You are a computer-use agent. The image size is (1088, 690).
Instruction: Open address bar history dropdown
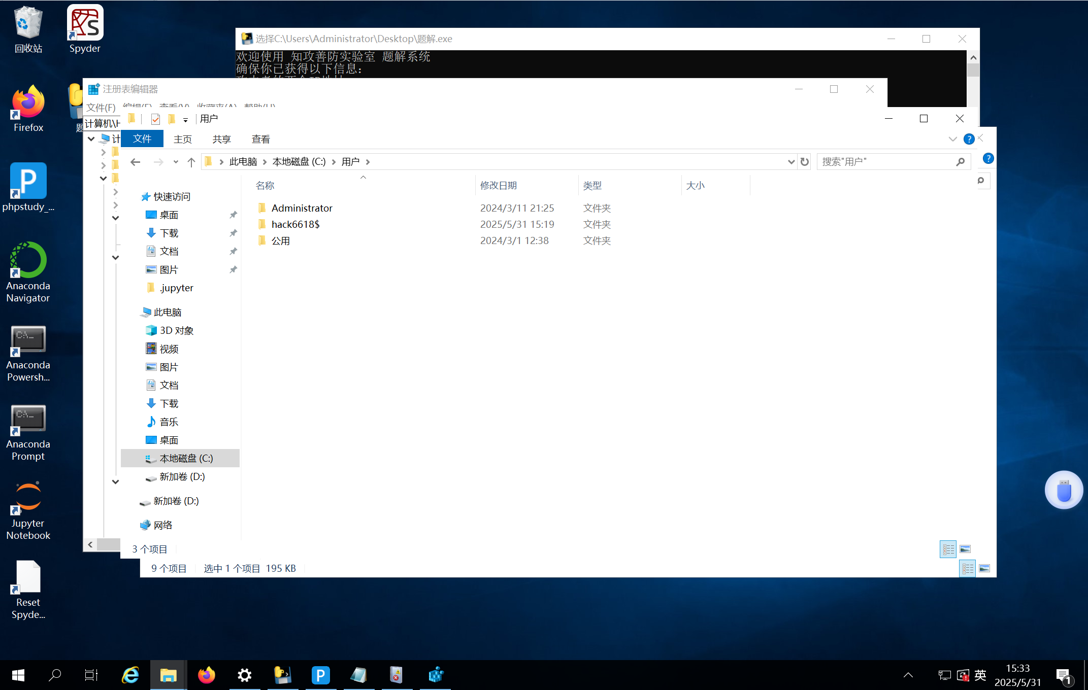tap(790, 162)
